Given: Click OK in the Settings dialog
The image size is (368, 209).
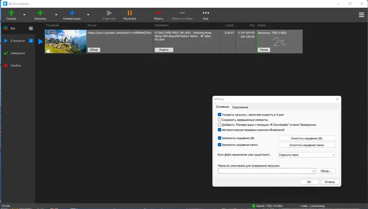Looking at the screenshot, I should 309,182.
